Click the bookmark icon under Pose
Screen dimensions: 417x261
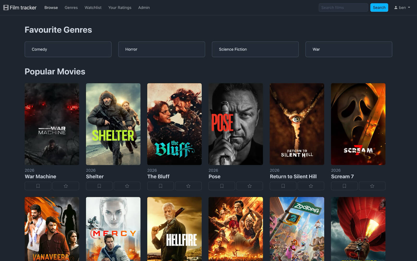(222, 186)
